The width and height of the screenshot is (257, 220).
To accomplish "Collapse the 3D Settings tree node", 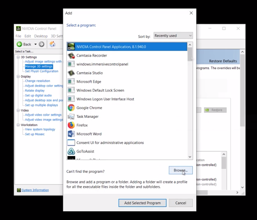I will 18,57.
